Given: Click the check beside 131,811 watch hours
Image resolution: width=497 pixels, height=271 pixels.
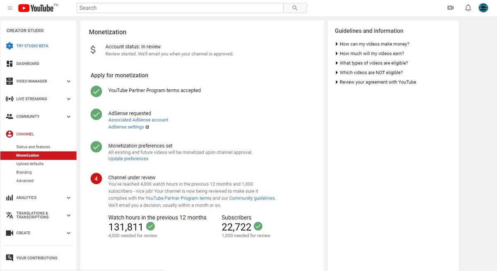Looking at the screenshot, I should click(150, 226).
